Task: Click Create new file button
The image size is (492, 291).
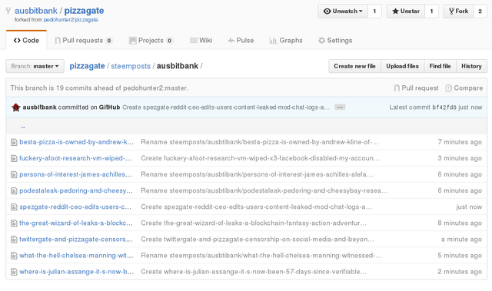Action: click(355, 66)
